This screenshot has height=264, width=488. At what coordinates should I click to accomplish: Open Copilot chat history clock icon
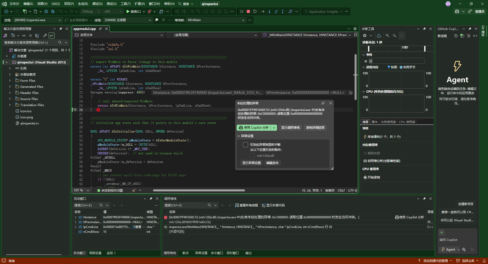456,36
